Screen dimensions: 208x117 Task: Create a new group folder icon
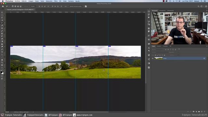(x=199, y=112)
